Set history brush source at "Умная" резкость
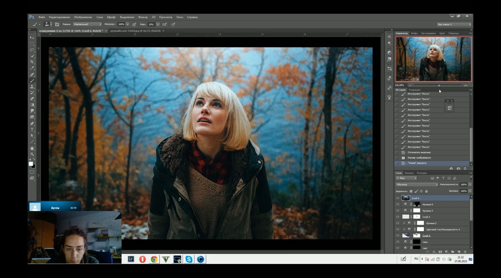This screenshot has width=501, height=278. (397, 163)
